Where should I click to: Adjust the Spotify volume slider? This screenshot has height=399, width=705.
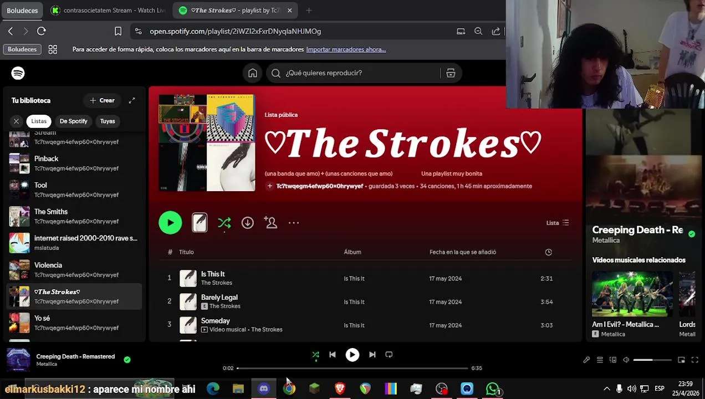pos(652,360)
